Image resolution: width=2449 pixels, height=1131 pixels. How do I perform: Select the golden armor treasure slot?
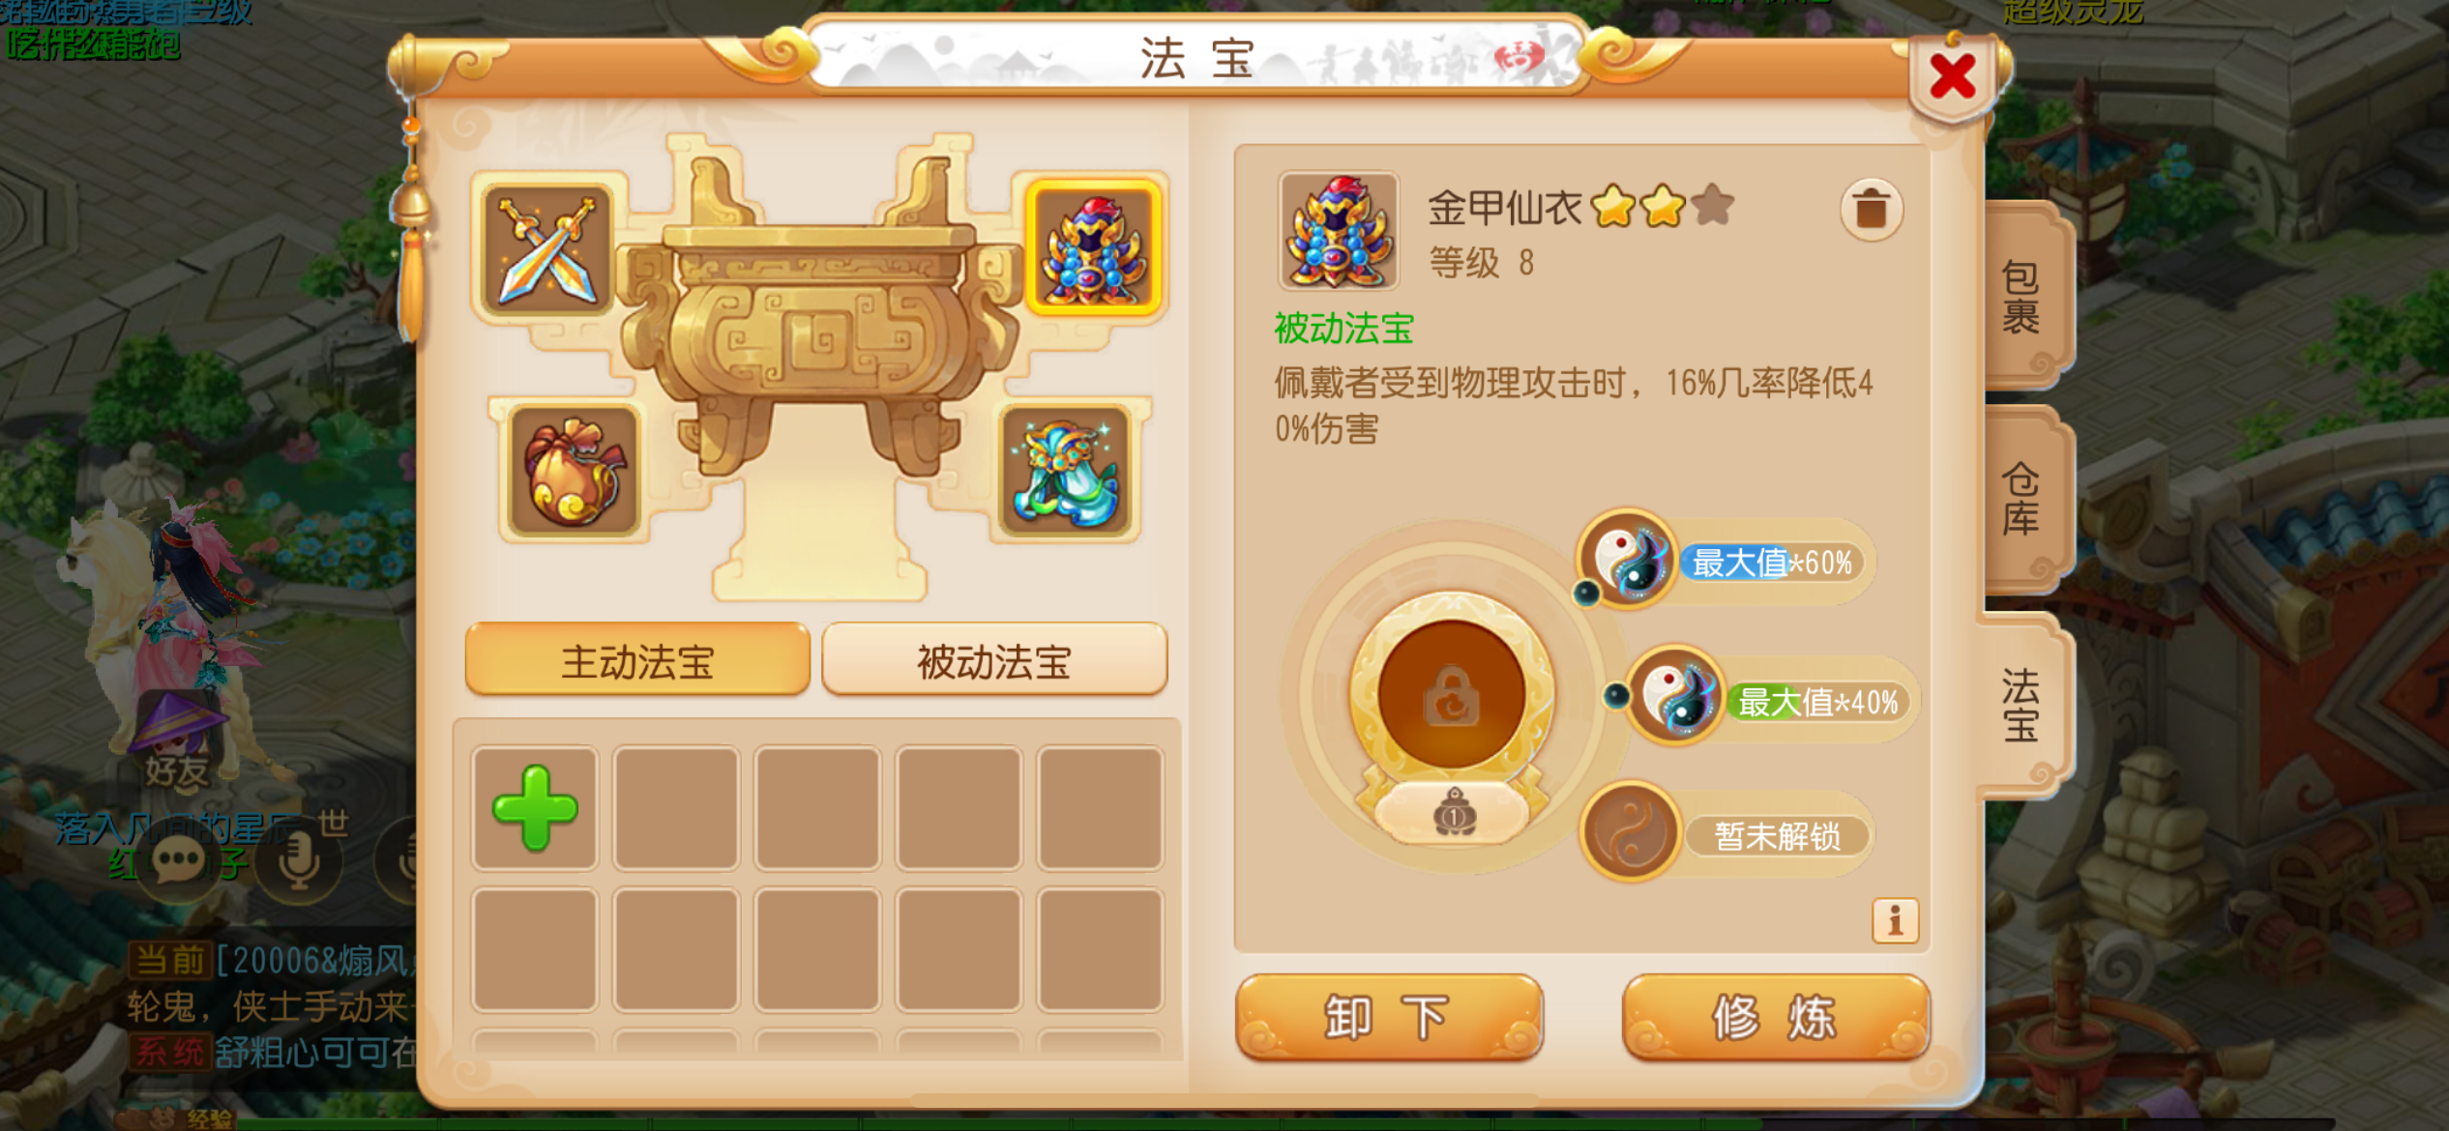pos(1094,248)
